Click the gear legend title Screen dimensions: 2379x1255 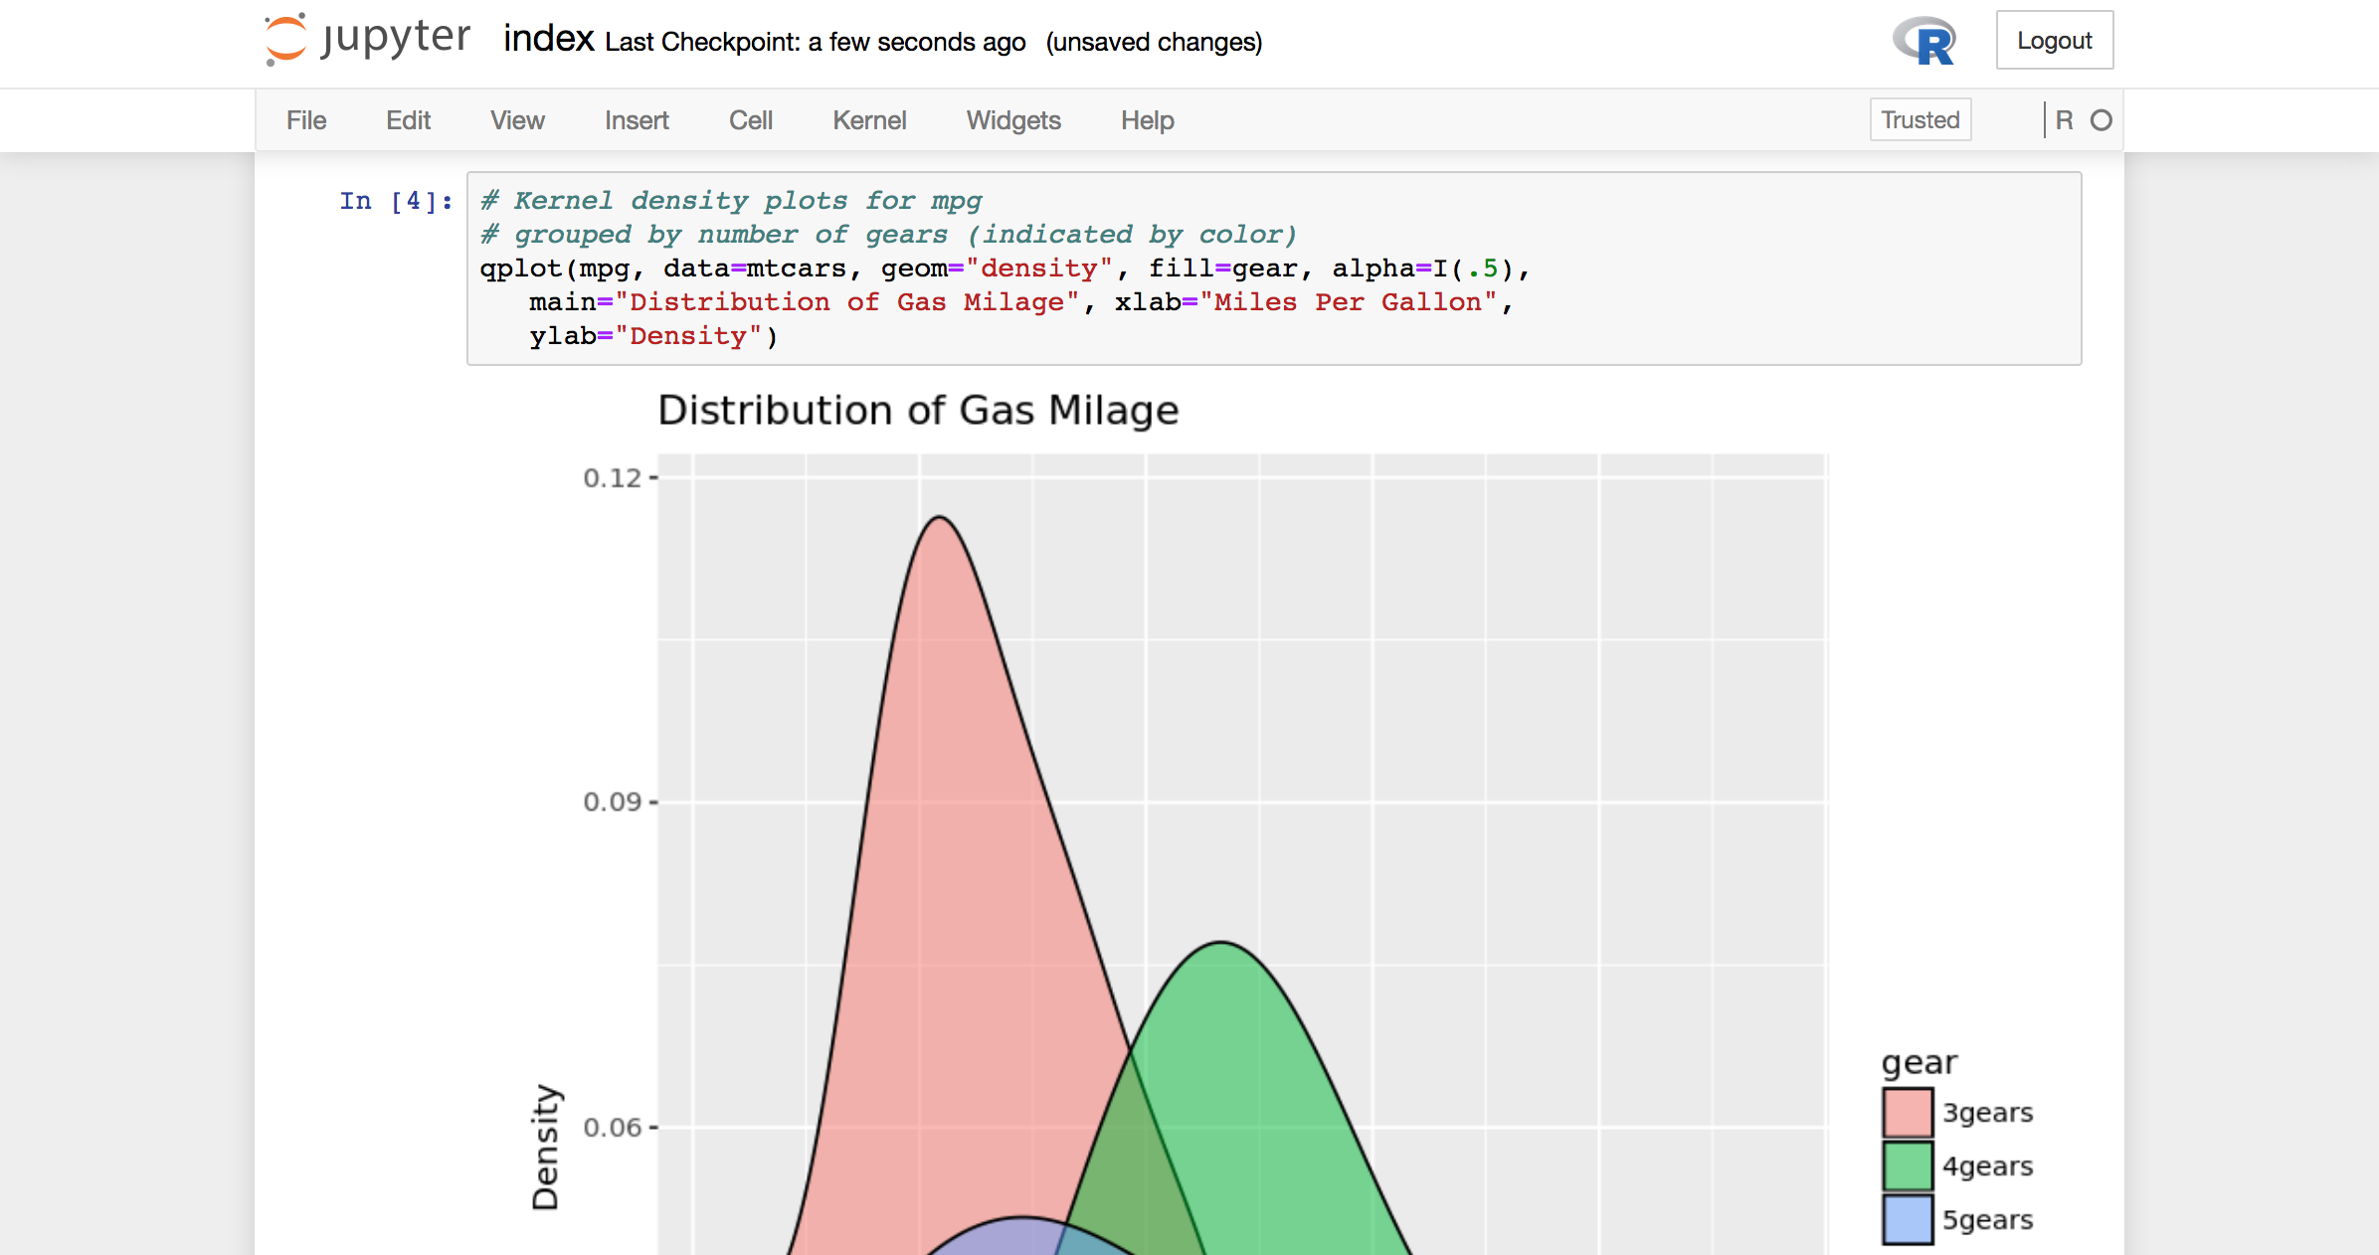pos(1920,1063)
